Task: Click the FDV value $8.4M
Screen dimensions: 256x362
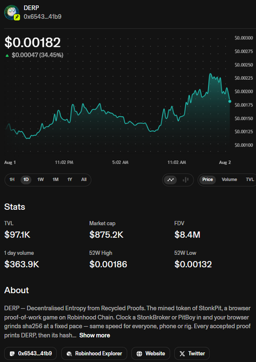Action: tap(187, 235)
